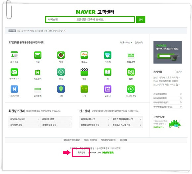Open the 사전 dictionary icon
Screen dimensions: 192x174
pos(84,89)
